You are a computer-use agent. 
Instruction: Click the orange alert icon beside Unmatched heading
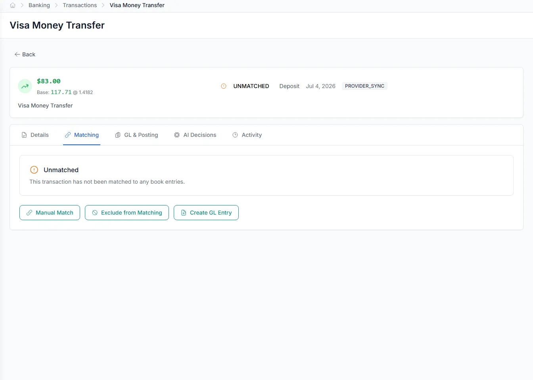coord(34,170)
